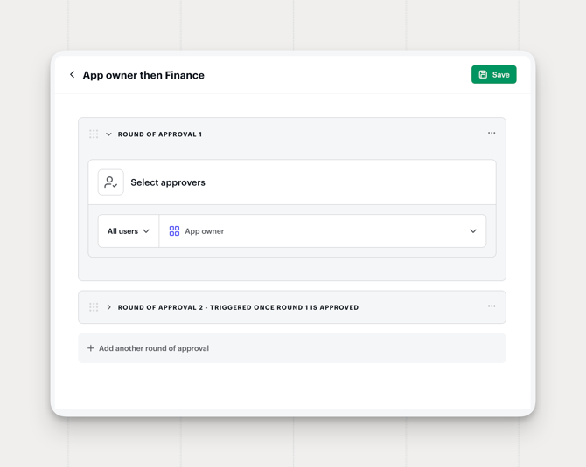Click the back arrow beside App owner then Finance
This screenshot has height=467, width=586.
[72, 74]
